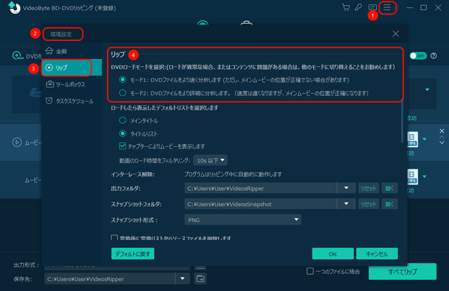The image size is (449, 291).
Task: Remove the first movie item with X
Action: pyautogui.click(x=442, y=131)
